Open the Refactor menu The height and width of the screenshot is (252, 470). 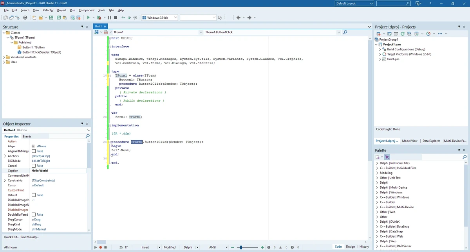pos(48,10)
